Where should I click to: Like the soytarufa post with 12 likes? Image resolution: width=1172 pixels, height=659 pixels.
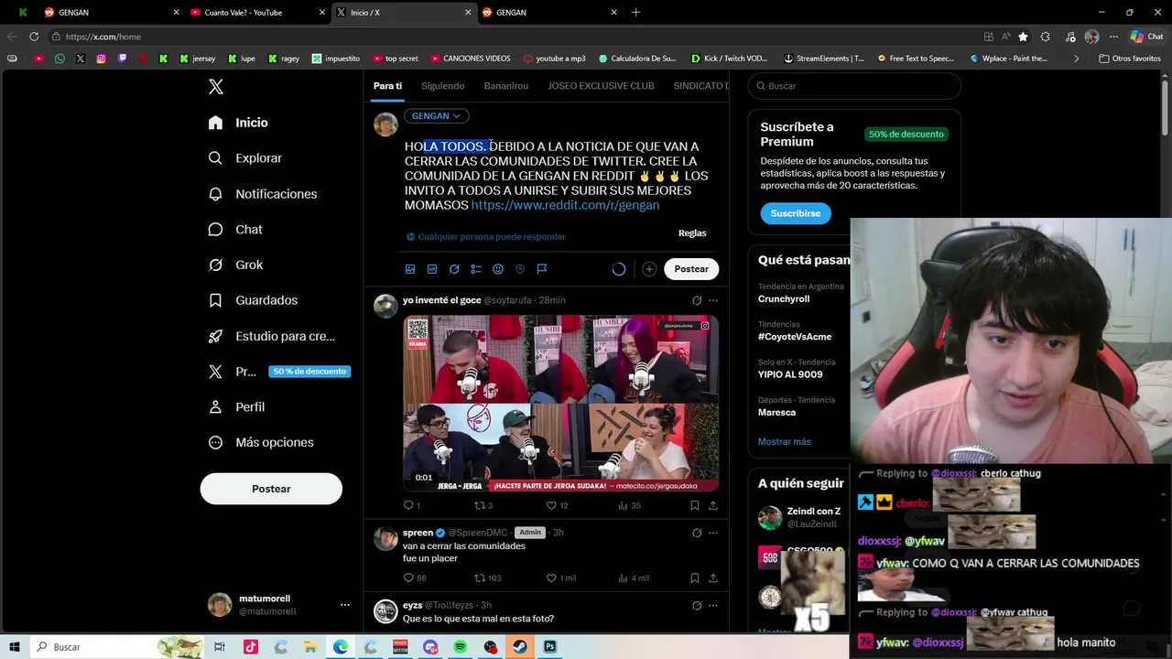click(557, 505)
